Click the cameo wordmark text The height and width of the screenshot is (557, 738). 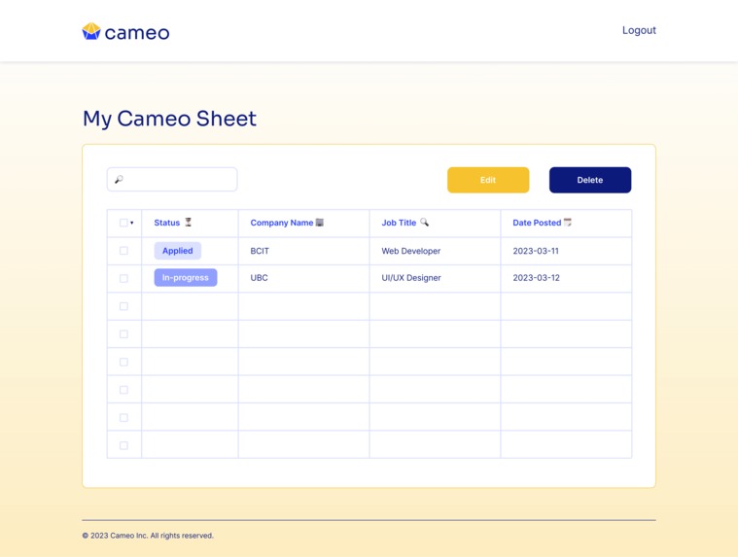pos(137,33)
